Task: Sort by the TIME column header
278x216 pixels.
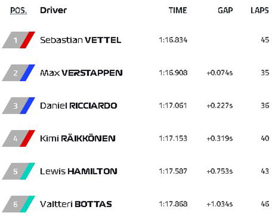Action: click(178, 10)
